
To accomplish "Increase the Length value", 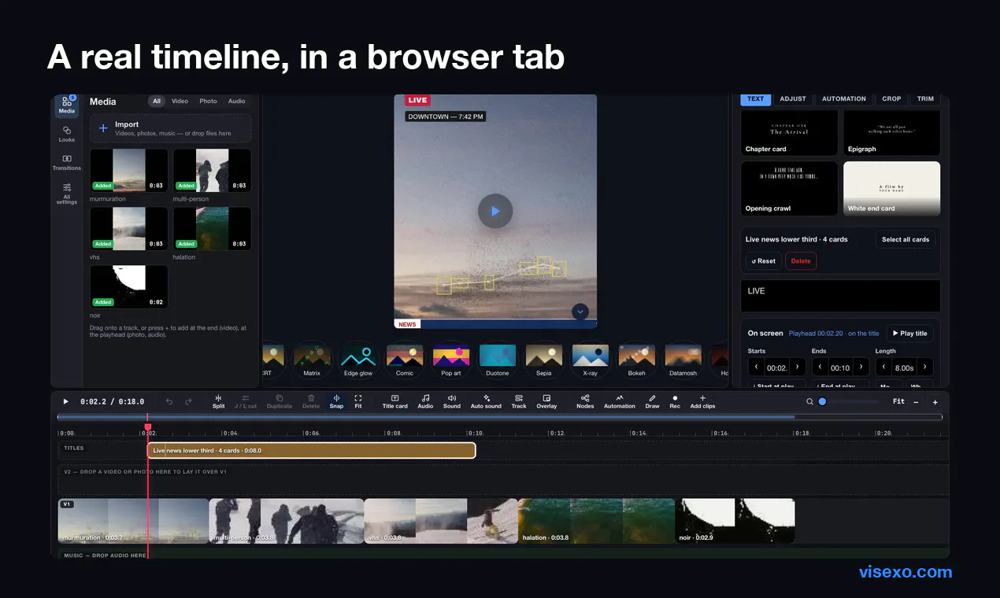I will (924, 367).
